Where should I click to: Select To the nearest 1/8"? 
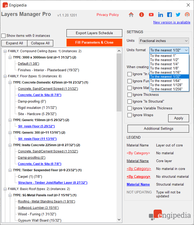(x=169, y=68)
